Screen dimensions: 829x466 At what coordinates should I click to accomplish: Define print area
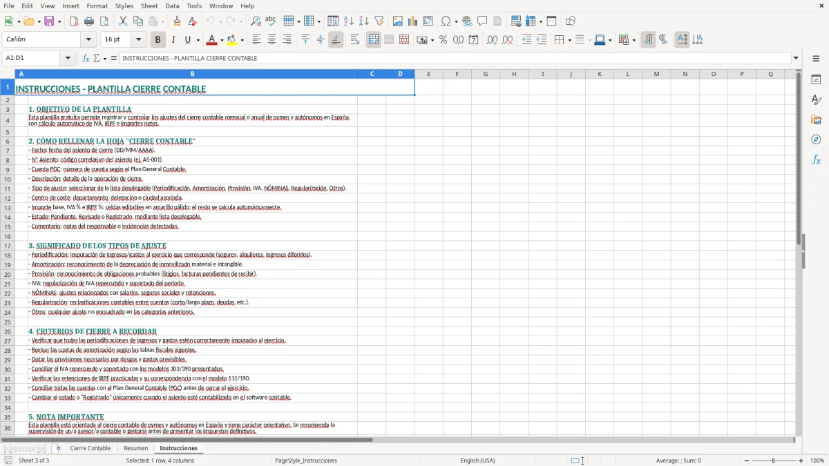(516, 21)
